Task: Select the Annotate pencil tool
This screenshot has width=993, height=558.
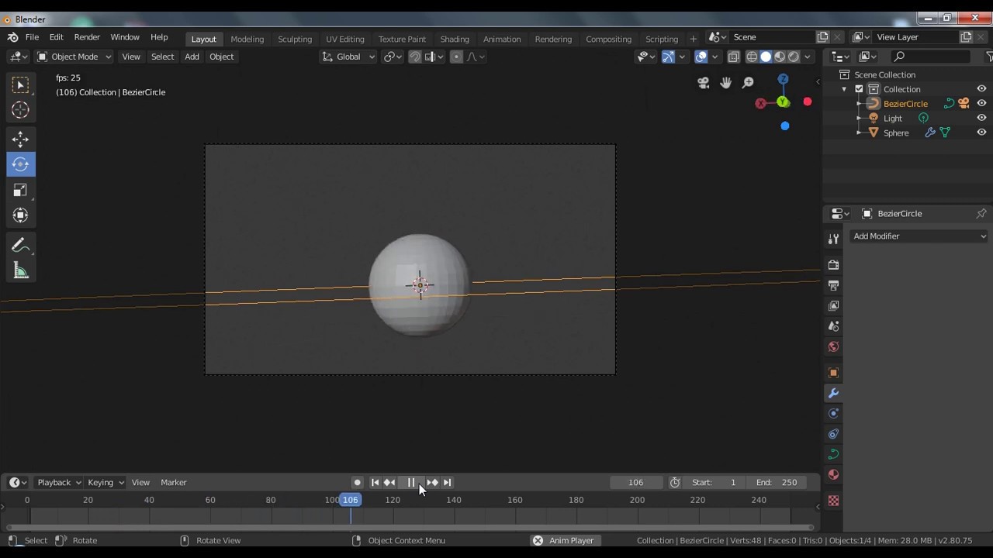Action: point(21,246)
